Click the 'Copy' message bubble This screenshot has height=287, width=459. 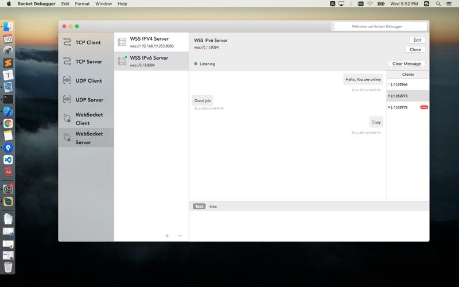point(376,122)
